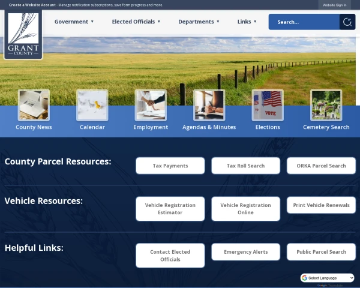360x288 pixels.
Task: Open the Departments menu
Action: pyautogui.click(x=199, y=22)
